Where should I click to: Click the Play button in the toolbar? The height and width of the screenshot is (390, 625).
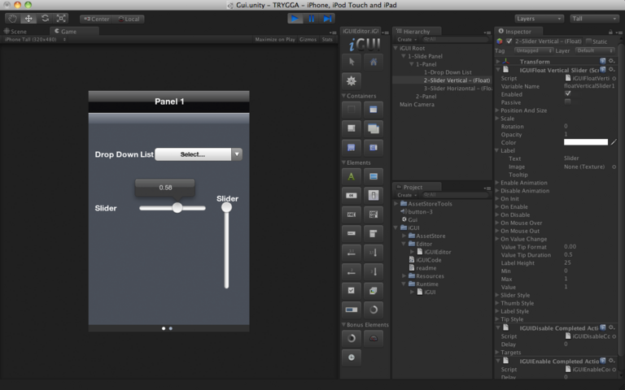(294, 18)
